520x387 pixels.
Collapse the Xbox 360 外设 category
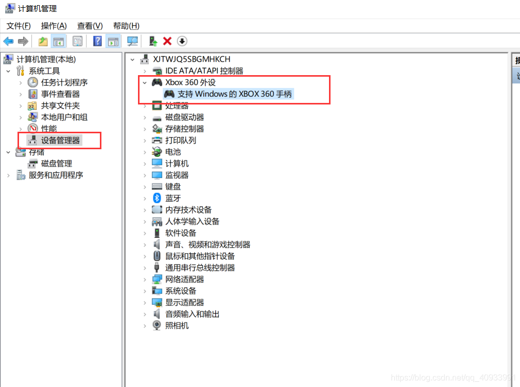tap(145, 82)
